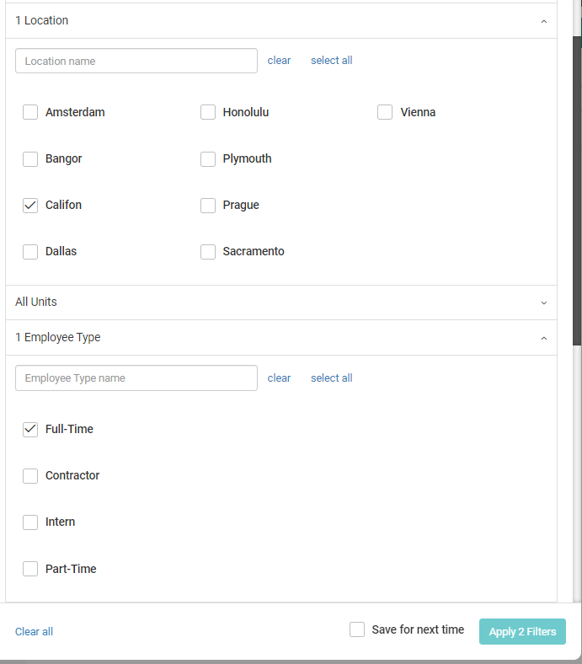
Task: Check the Amsterdam location checkbox
Action: click(x=30, y=112)
